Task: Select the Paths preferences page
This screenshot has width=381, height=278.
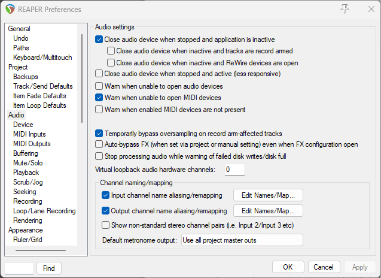Action: pos(21,48)
